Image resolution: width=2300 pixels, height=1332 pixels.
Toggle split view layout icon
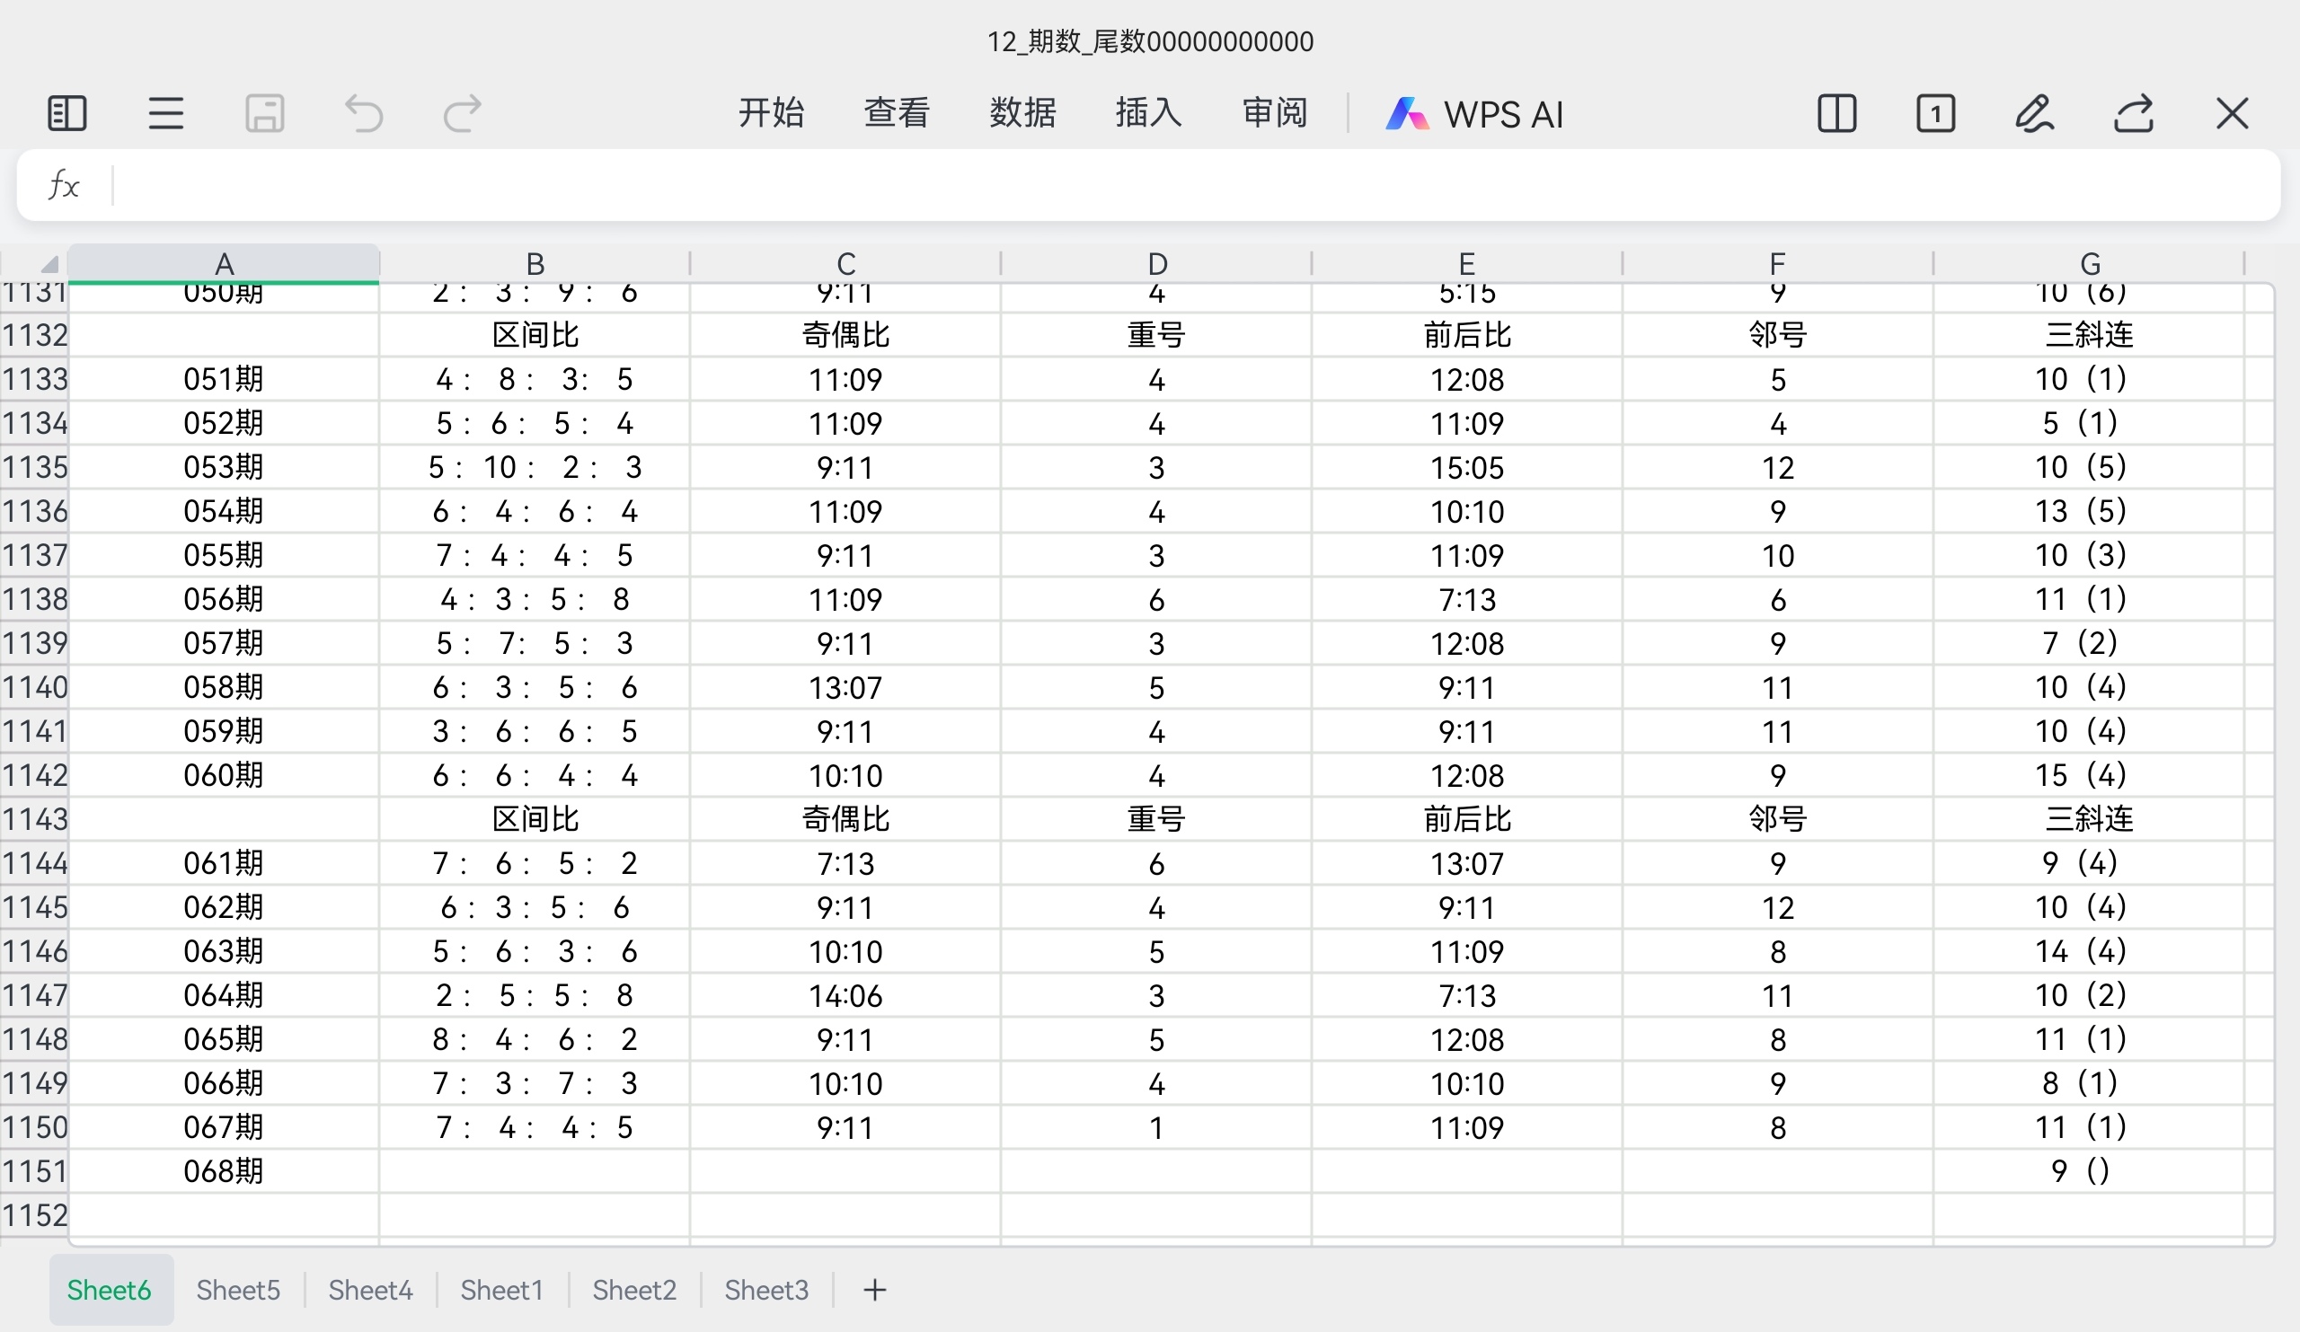(x=1836, y=114)
